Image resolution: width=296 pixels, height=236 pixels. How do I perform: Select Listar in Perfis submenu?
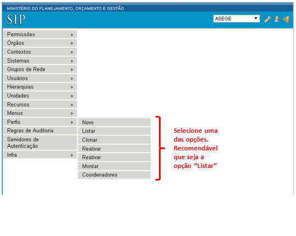(115, 131)
